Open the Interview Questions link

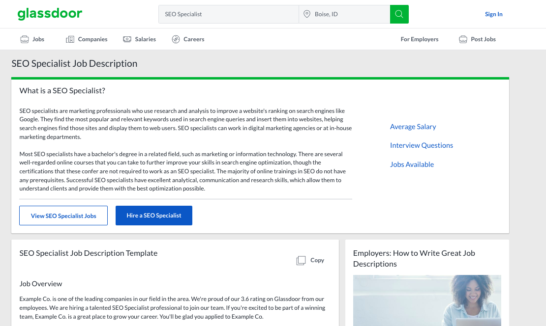tap(421, 145)
